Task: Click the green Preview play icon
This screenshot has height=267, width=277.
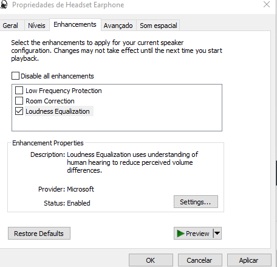Action: tap(180, 234)
